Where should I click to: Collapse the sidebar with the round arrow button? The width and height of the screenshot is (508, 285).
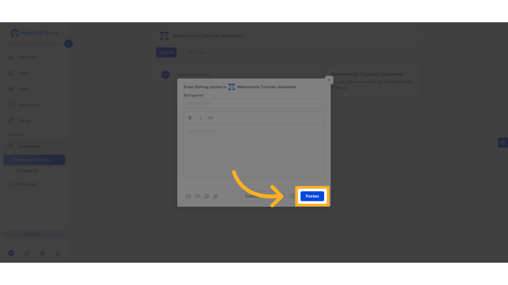pyautogui.click(x=69, y=44)
